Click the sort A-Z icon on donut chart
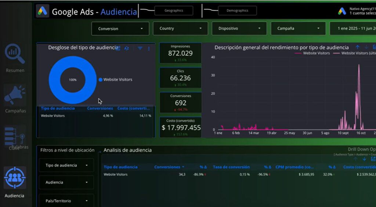The width and height of the screenshot is (376, 207). coord(127,48)
